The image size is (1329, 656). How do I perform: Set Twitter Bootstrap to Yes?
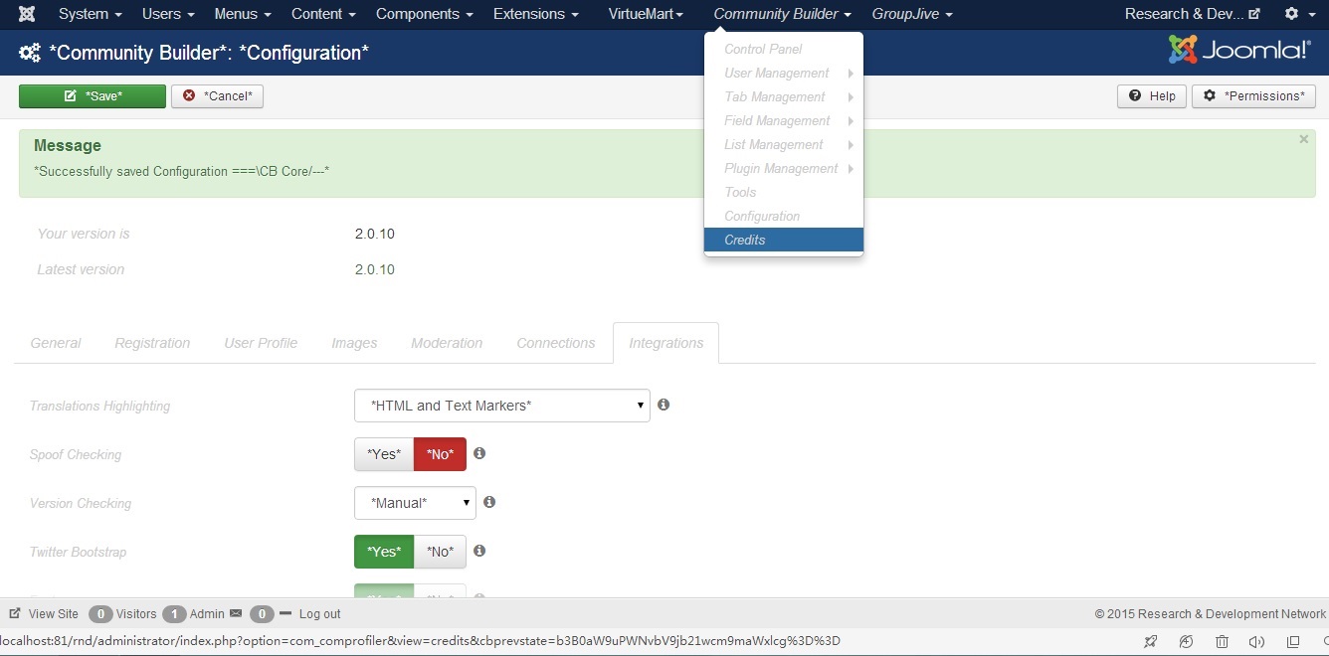click(384, 552)
